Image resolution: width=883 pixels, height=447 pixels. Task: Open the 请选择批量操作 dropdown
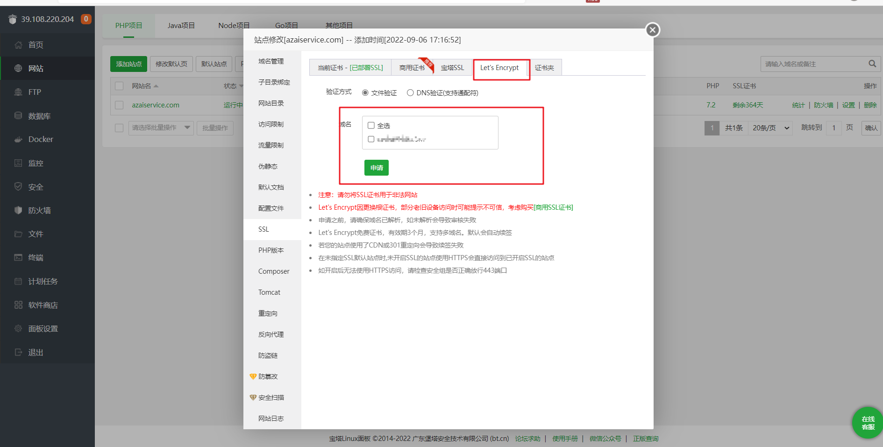161,128
